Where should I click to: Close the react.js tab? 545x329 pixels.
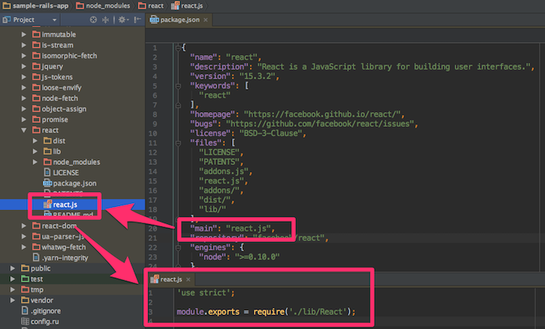(x=188, y=279)
